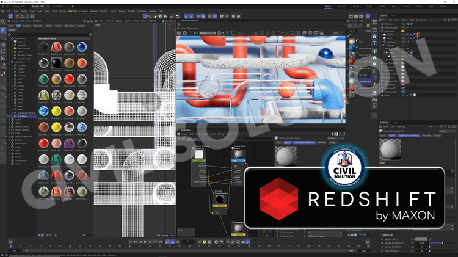This screenshot has height=257, width=458.
Task: Select the Car Paint material thumbnail
Action: (x=82, y=47)
